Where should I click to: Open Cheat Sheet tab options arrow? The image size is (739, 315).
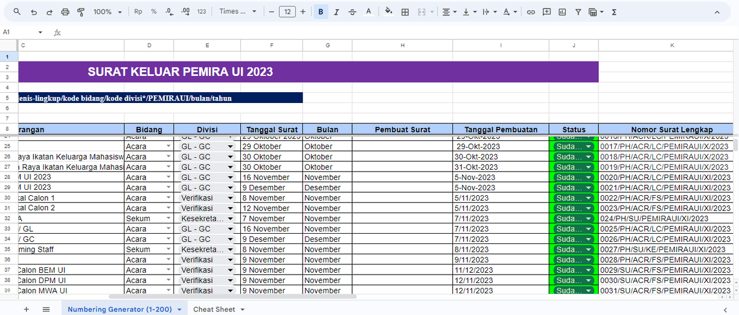click(x=243, y=310)
